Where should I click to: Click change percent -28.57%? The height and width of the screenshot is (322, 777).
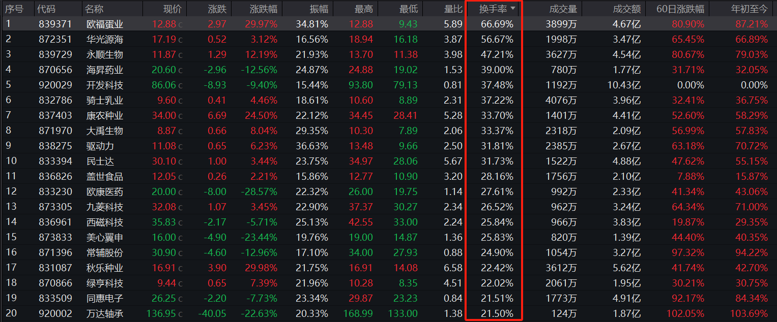(259, 191)
